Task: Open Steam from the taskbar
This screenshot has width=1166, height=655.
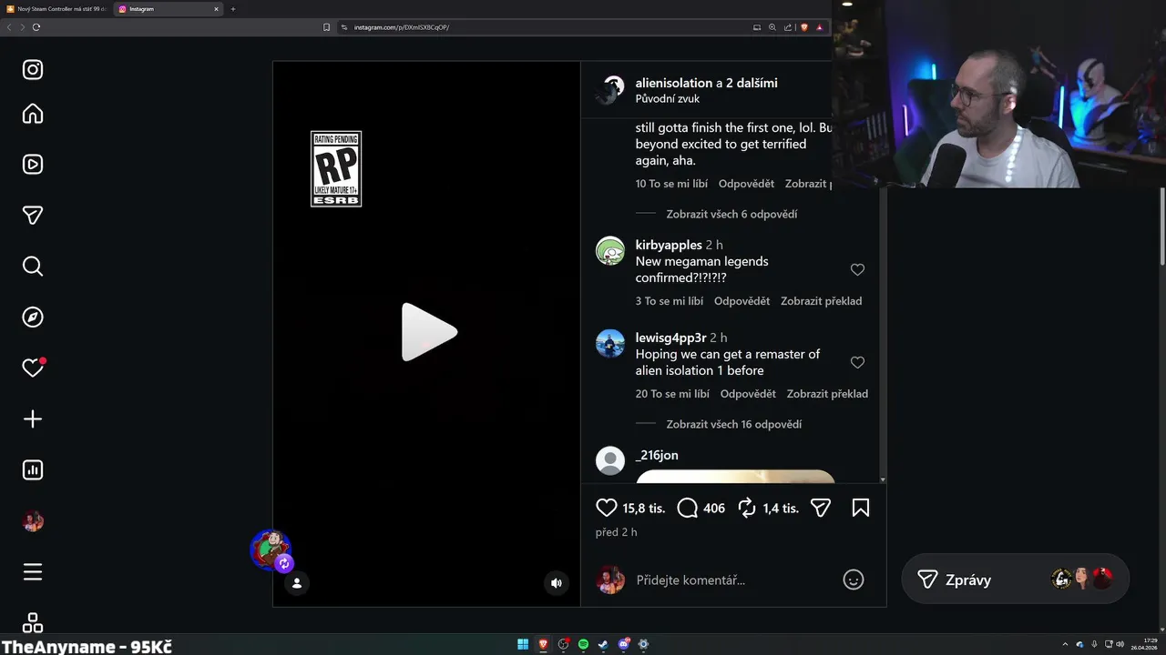Action: click(x=604, y=644)
